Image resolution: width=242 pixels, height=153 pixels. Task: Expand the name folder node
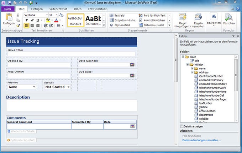[192, 69]
